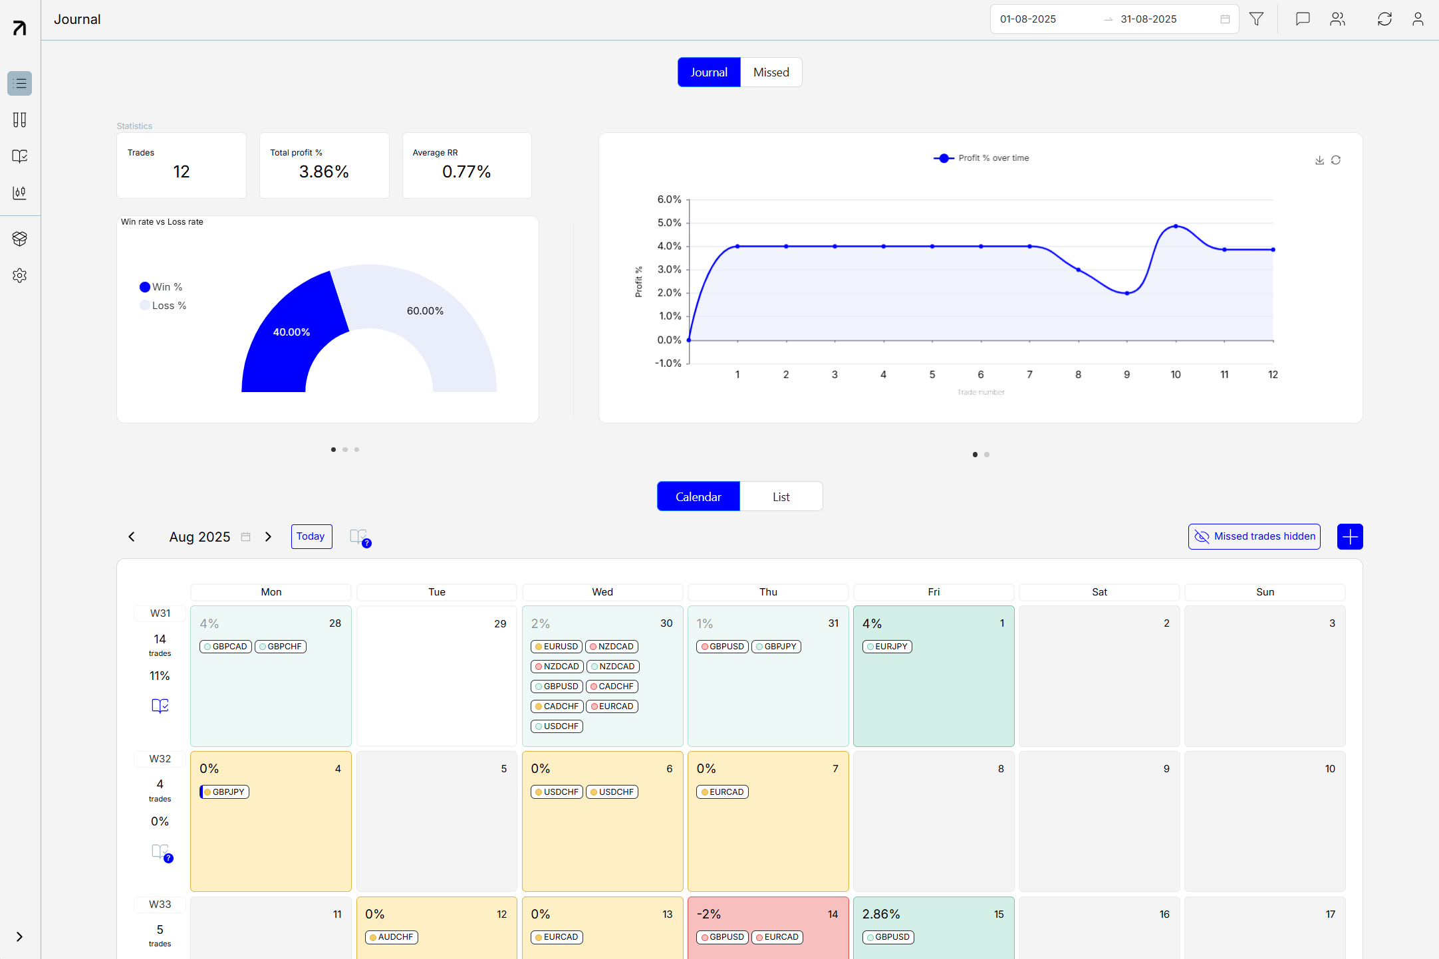Select the second statistics carousel dot
1439x959 pixels.
[x=345, y=450]
